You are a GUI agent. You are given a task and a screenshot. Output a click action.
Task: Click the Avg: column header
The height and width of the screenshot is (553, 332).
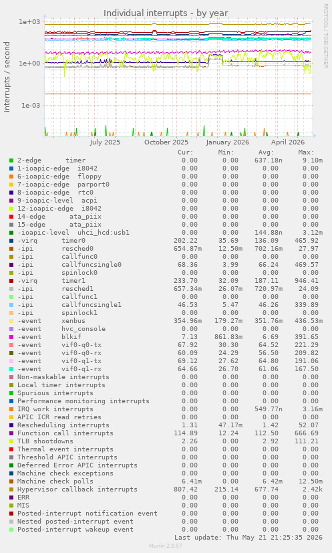[x=266, y=152]
